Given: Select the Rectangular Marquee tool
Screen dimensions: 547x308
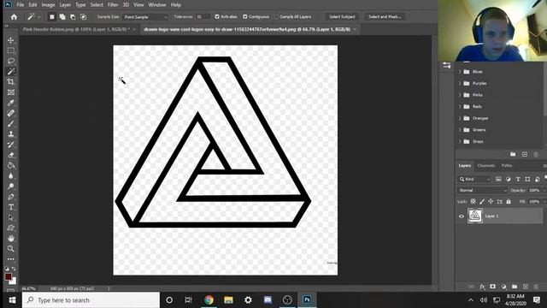Looking at the screenshot, I should coord(11,50).
